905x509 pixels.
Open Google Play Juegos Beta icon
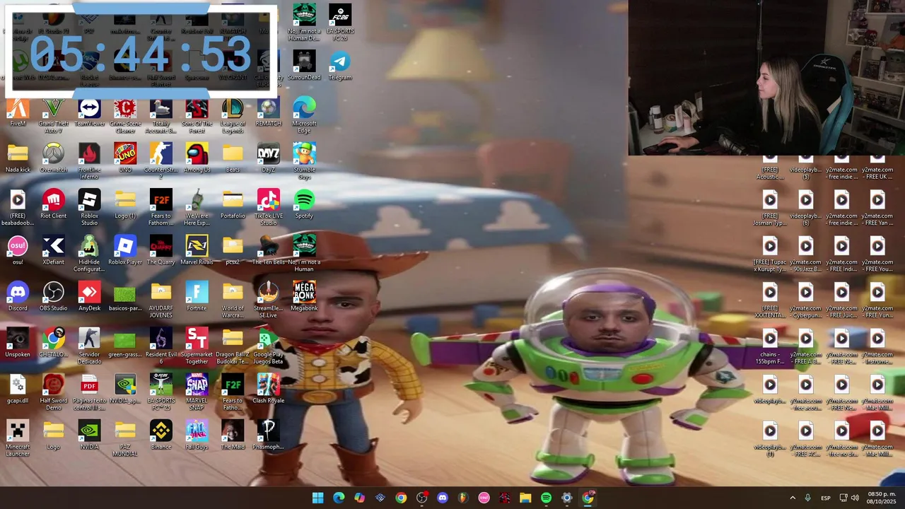coord(269,346)
